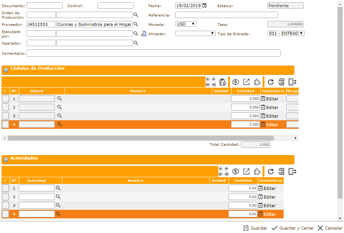
Task: Click the refresh icon in Actividades toolbar
Action: coord(270,172)
